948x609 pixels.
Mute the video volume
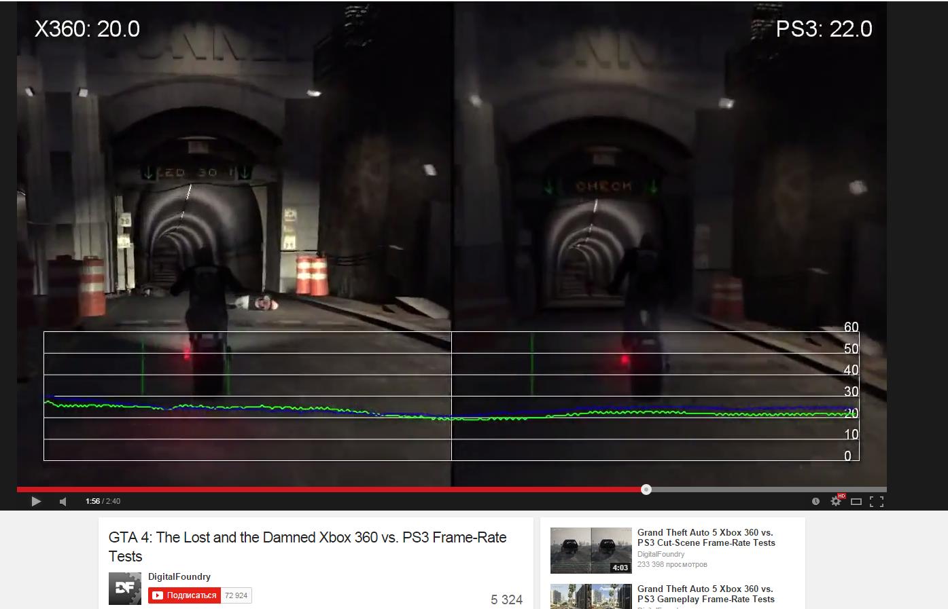coord(63,501)
